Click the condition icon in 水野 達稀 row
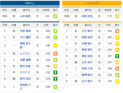 point(55,31)
